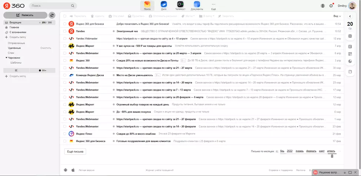Image resolution: width=361 pixels, height=176 pixels.
Task: Expand thread counter on Скидка 20% message
Action: [x=183, y=60]
